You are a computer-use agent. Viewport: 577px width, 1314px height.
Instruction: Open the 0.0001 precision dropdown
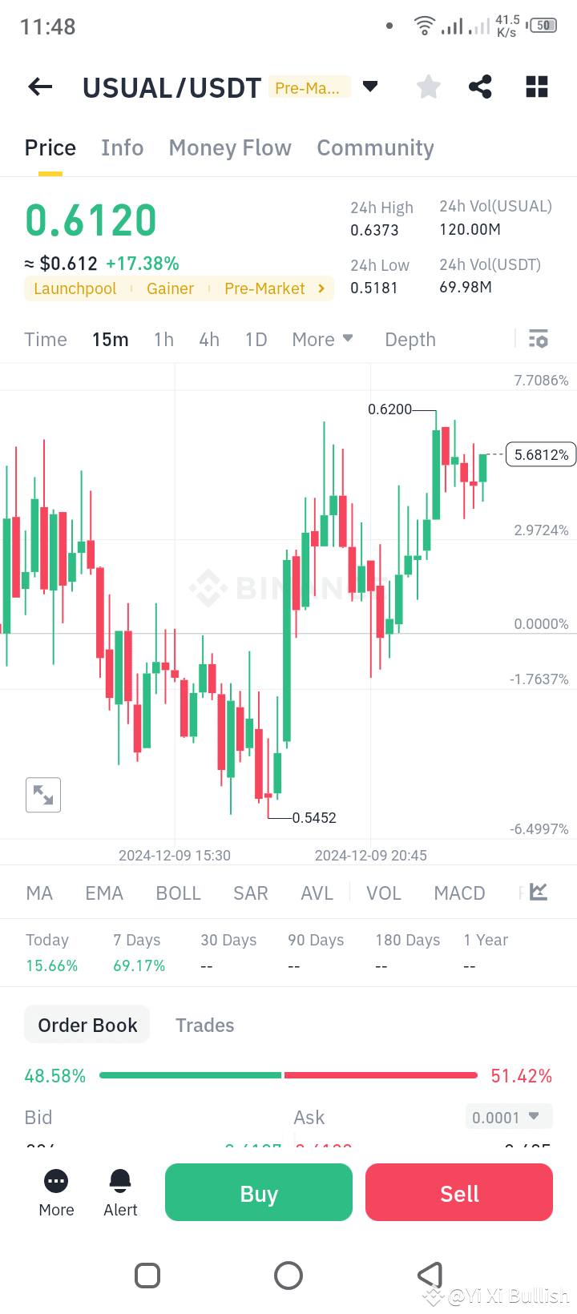point(508,1116)
